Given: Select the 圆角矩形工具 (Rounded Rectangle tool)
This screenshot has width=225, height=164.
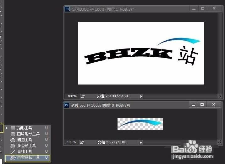Looking at the screenshot, I should 28,134.
